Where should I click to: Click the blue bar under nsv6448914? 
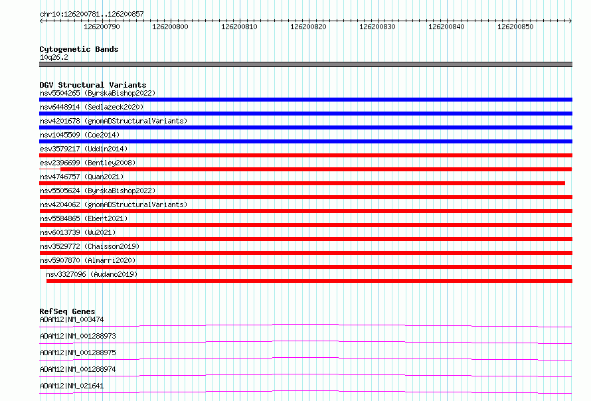(x=305, y=114)
